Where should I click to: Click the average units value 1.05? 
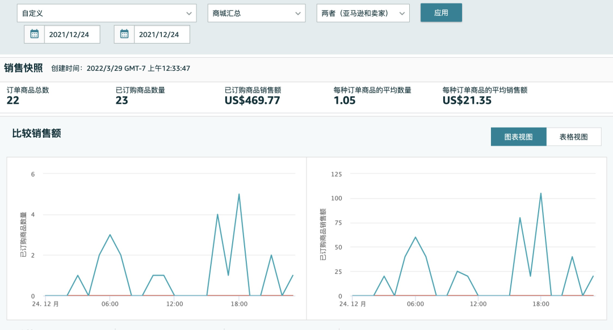click(345, 100)
